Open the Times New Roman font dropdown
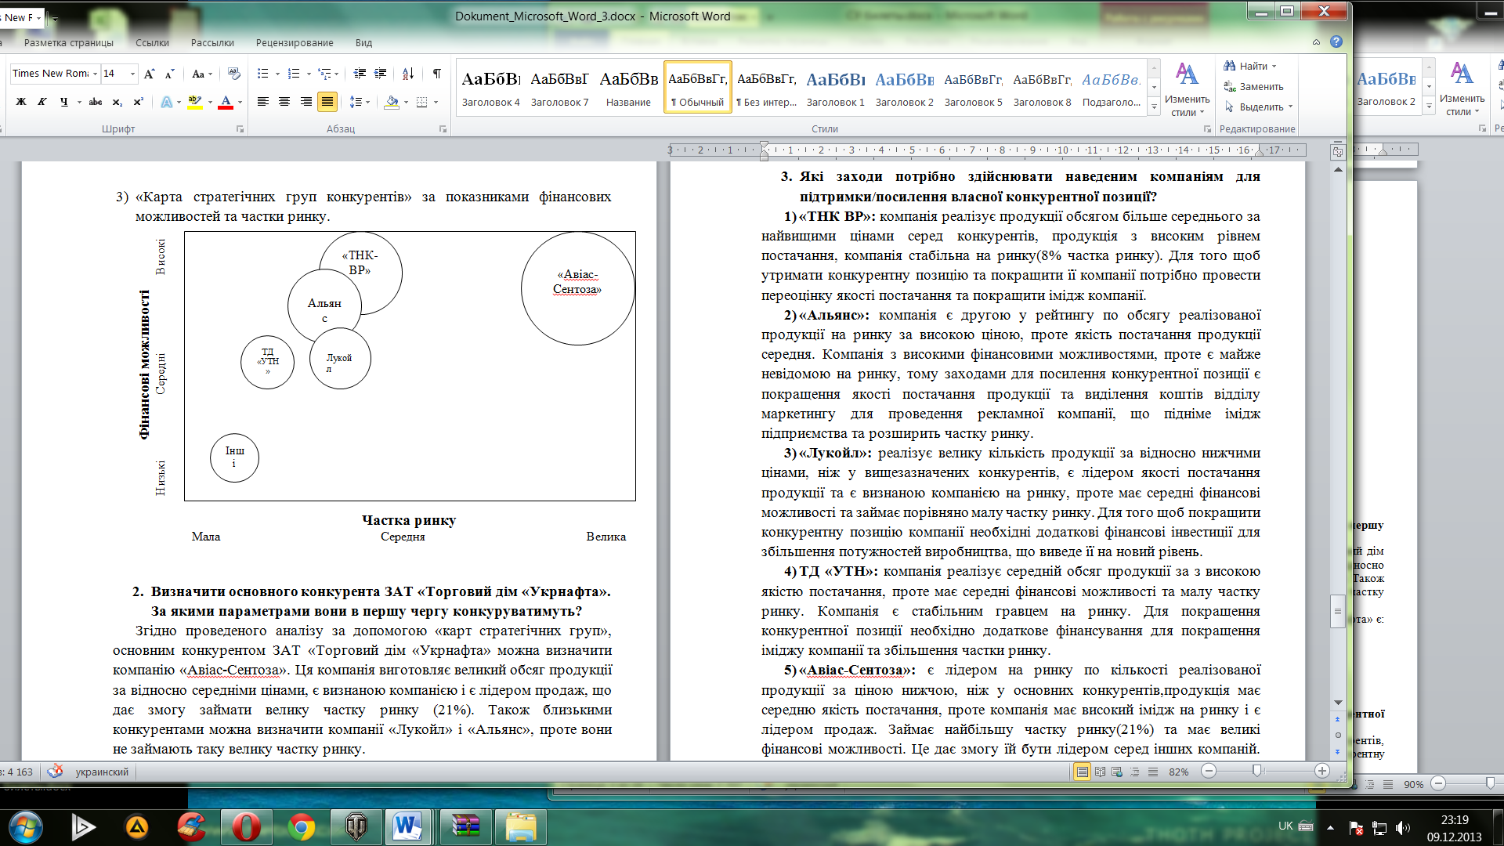 coord(96,74)
